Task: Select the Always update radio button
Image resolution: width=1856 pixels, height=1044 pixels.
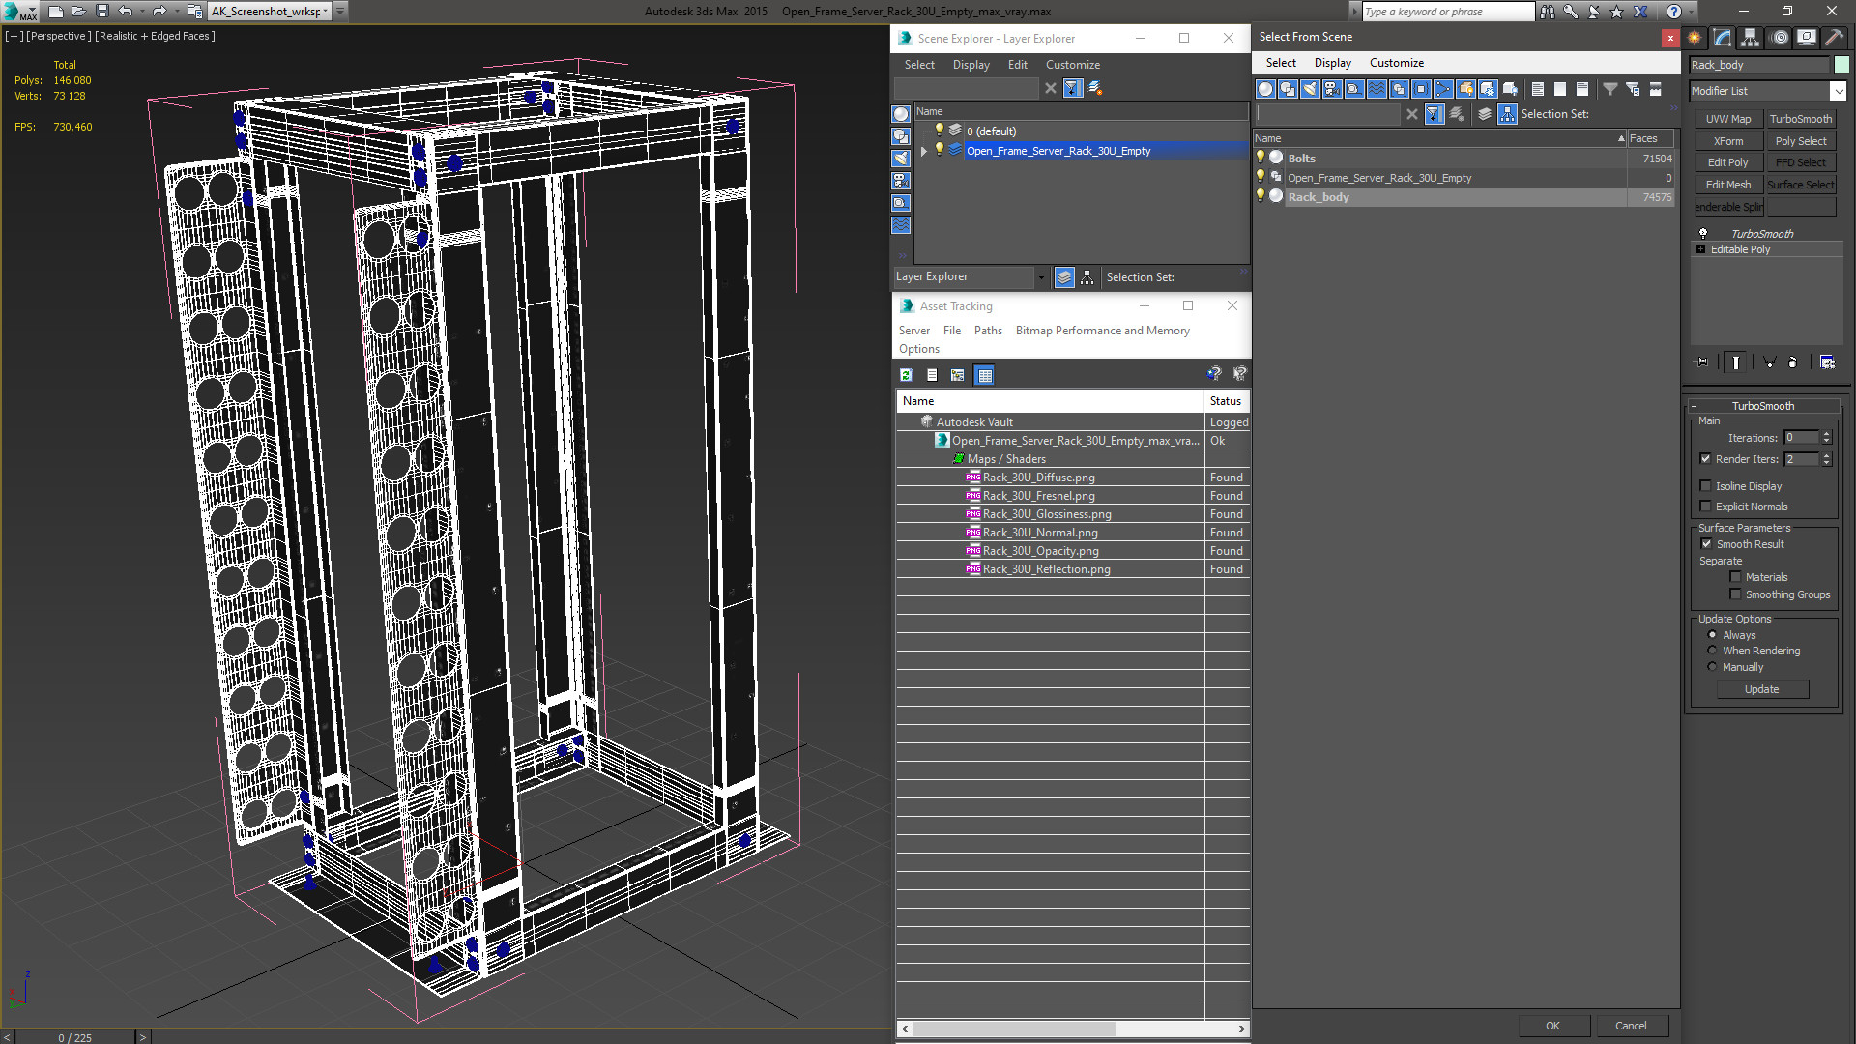Action: [x=1712, y=635]
